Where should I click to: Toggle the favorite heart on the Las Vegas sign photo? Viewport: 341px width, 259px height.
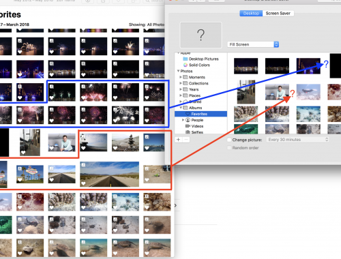(20, 180)
